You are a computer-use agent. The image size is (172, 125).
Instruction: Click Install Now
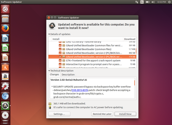click(x=125, y=114)
